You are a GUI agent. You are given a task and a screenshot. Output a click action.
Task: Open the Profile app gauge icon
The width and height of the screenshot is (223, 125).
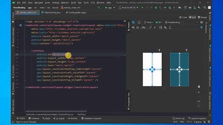click(x=165, y=8)
